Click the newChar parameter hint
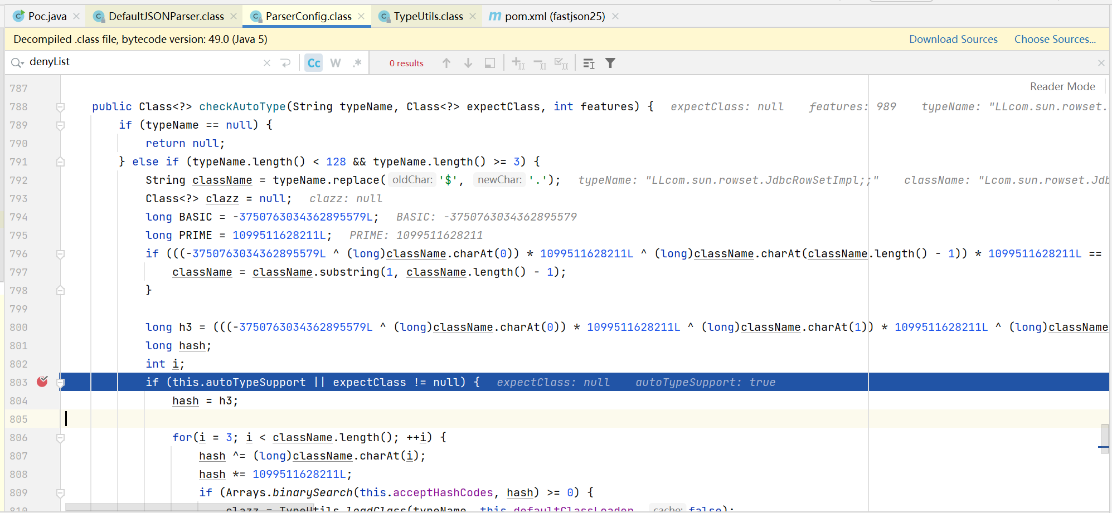Image resolution: width=1112 pixels, height=513 pixels. pyautogui.click(x=499, y=179)
